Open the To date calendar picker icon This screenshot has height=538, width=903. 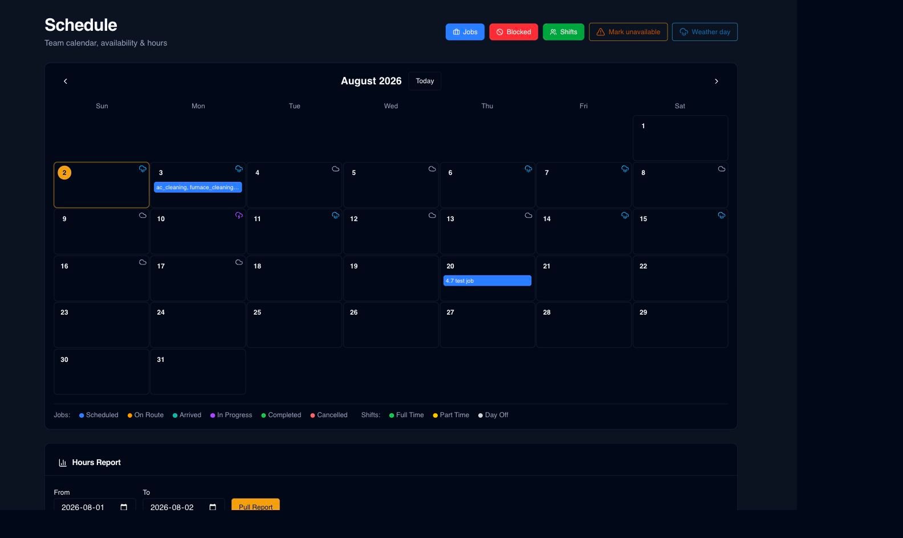[x=213, y=507]
